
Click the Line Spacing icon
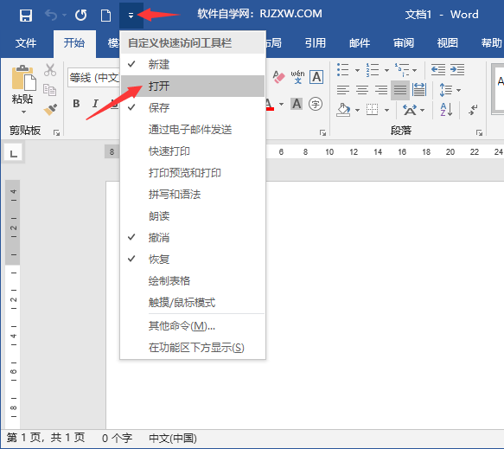[446, 90]
